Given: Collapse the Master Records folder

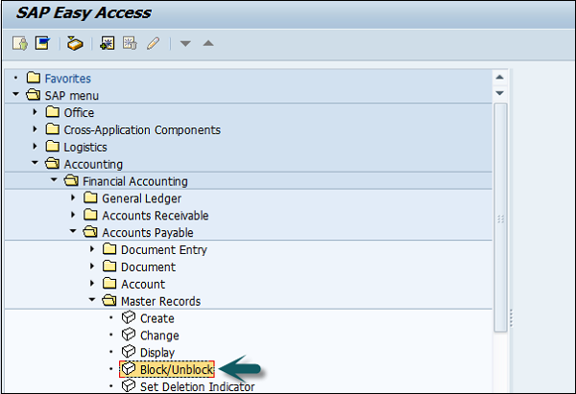Looking at the screenshot, I should (x=92, y=301).
